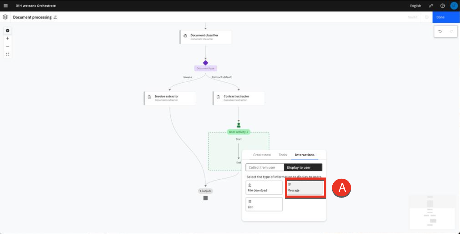The height and width of the screenshot is (234, 460).
Task: Switch to the Tools tab
Action: pyautogui.click(x=283, y=155)
